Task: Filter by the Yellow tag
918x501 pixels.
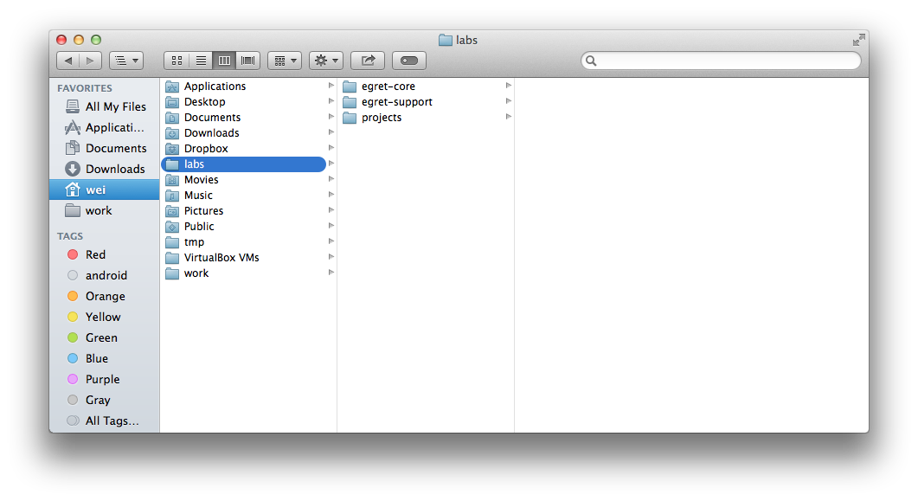Action: 106,318
